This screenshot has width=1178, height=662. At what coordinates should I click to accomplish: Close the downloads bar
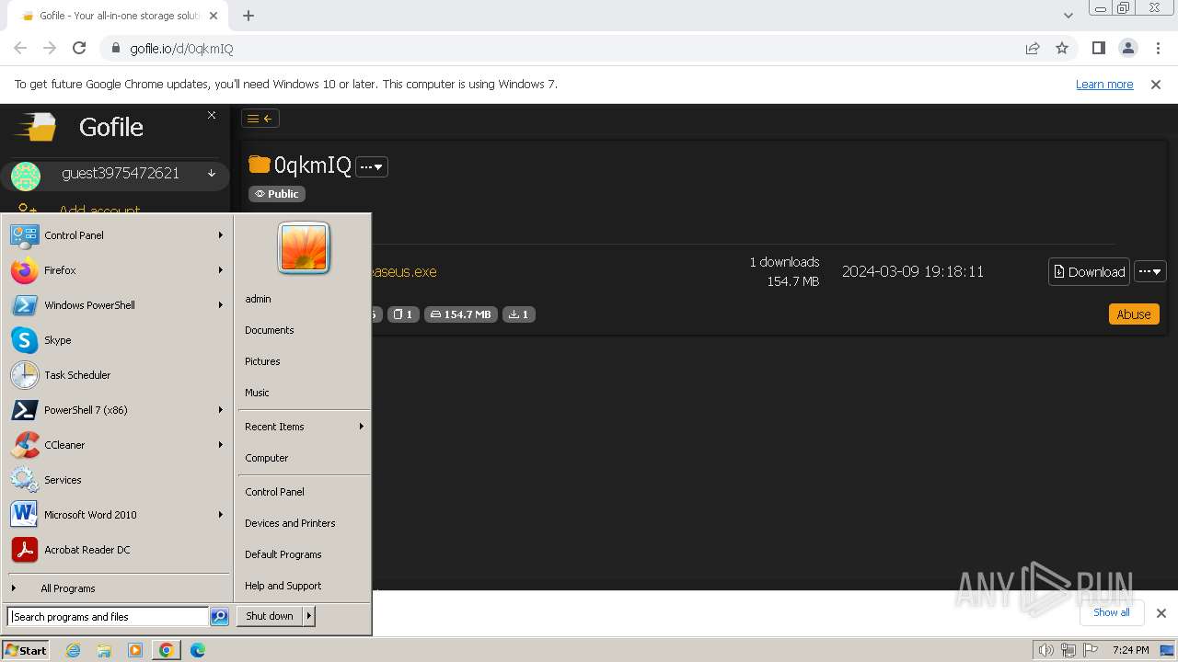(1161, 613)
